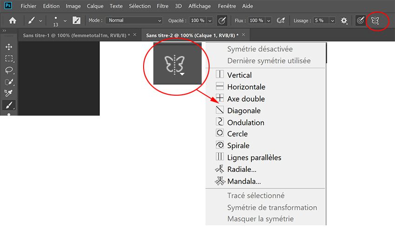Click the Opacité 100 % value field
Viewport: 395px width, 229px height.
(x=198, y=20)
